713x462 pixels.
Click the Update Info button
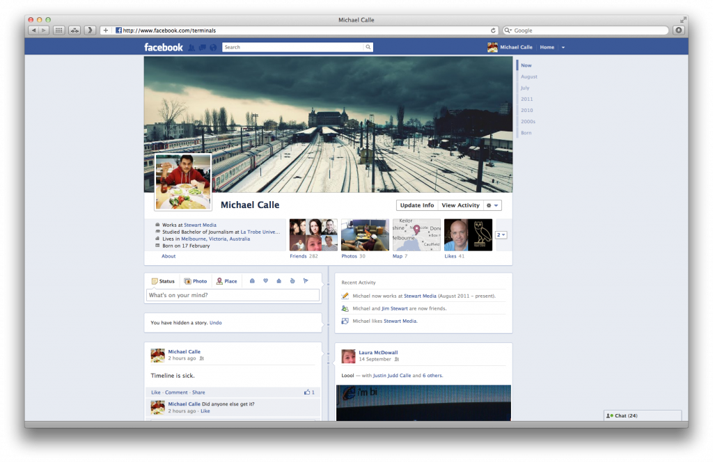pyautogui.click(x=417, y=205)
